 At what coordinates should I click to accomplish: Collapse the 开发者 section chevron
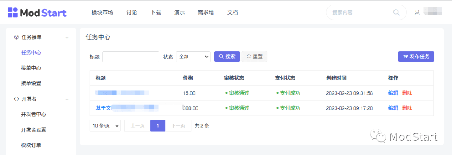click(x=67, y=100)
